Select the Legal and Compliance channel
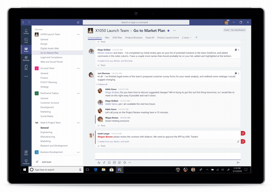 coord(51,57)
